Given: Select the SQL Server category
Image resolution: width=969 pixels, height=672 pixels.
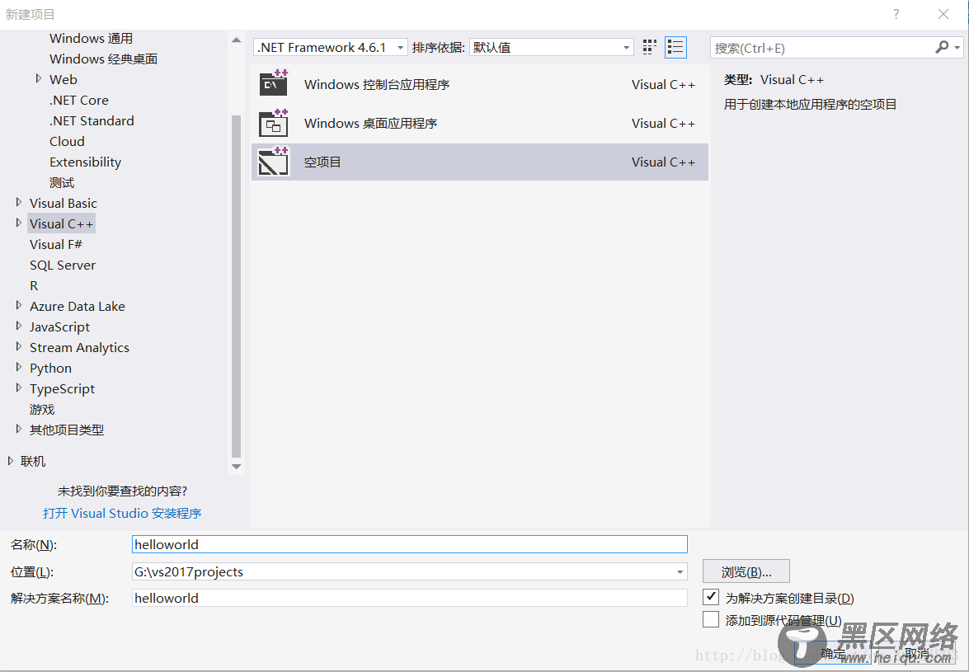Looking at the screenshot, I should (x=63, y=265).
